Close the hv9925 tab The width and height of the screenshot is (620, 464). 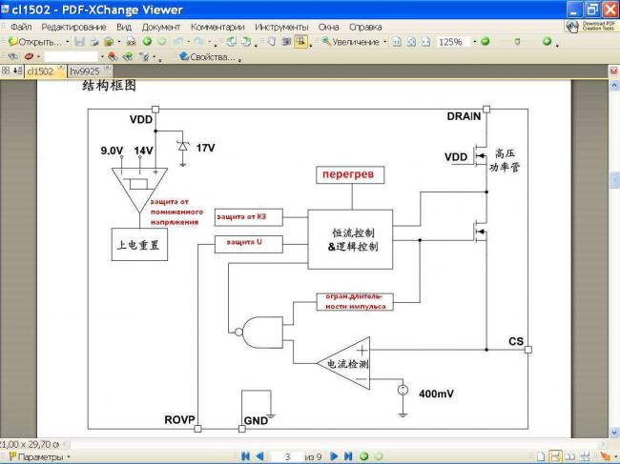[107, 69]
